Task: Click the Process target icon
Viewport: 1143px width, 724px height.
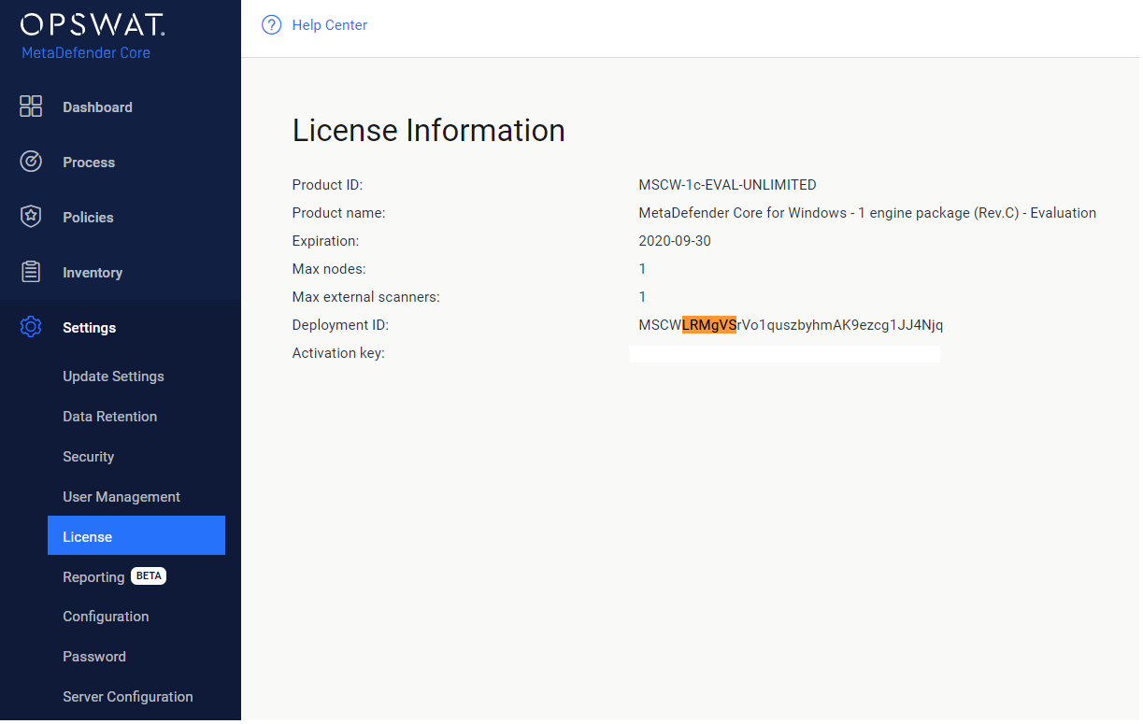Action: coord(31,162)
